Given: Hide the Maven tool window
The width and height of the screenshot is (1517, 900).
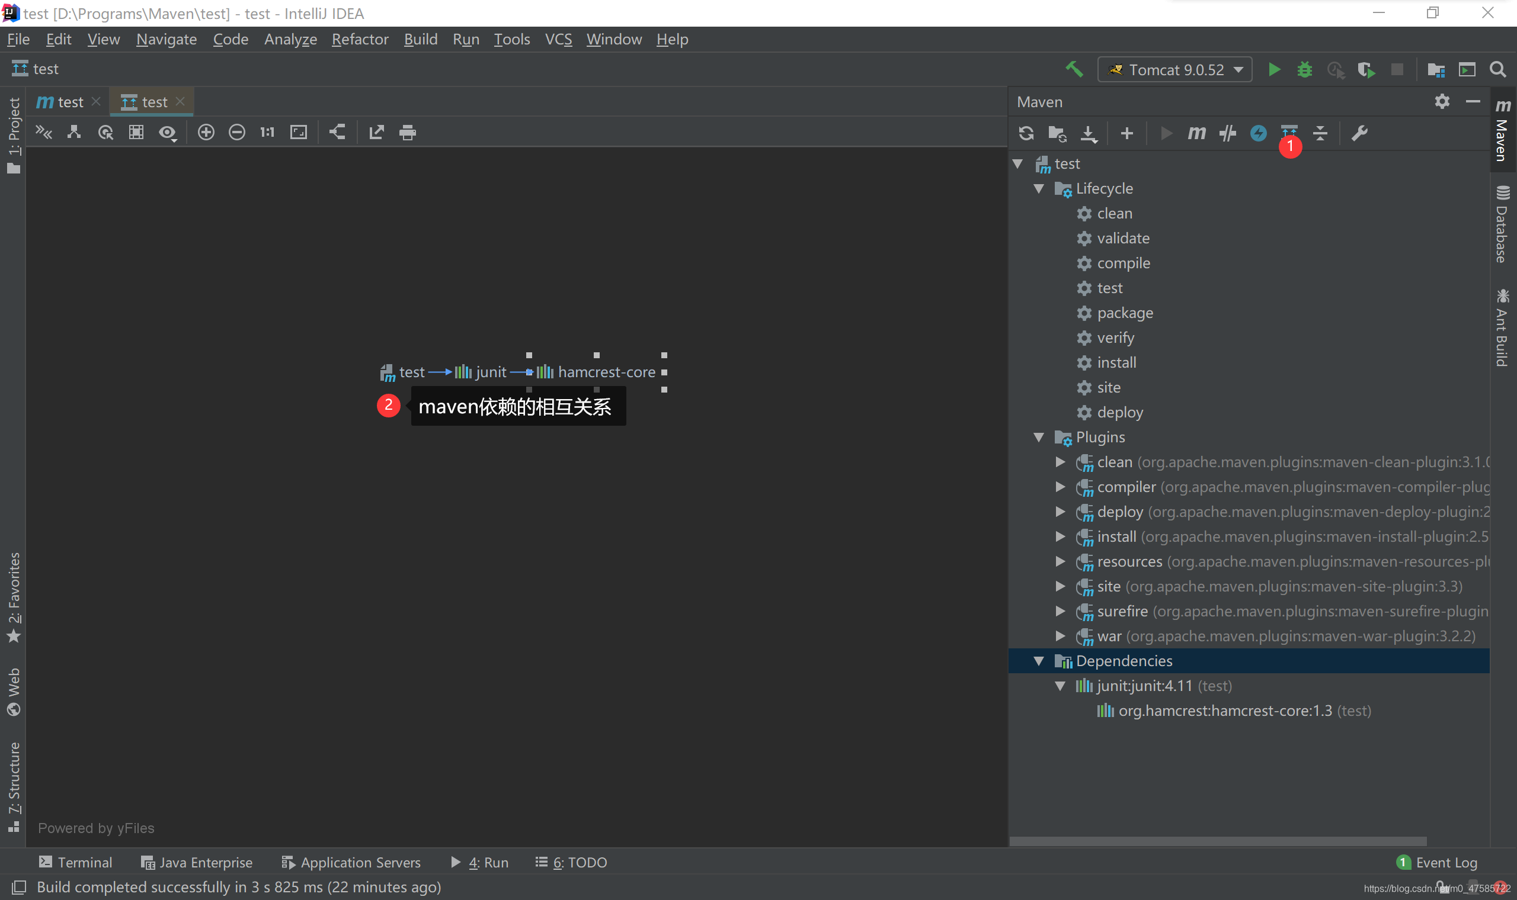Looking at the screenshot, I should click(1473, 101).
